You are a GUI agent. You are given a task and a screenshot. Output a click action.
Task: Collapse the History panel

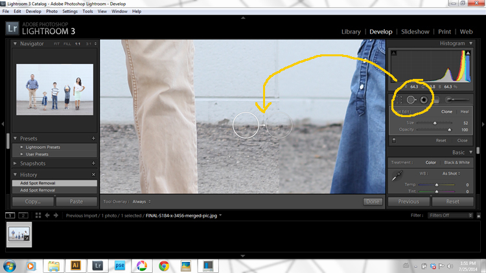pos(15,175)
